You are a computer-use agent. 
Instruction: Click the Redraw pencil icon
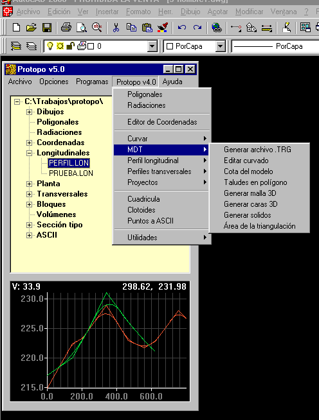(287, 27)
